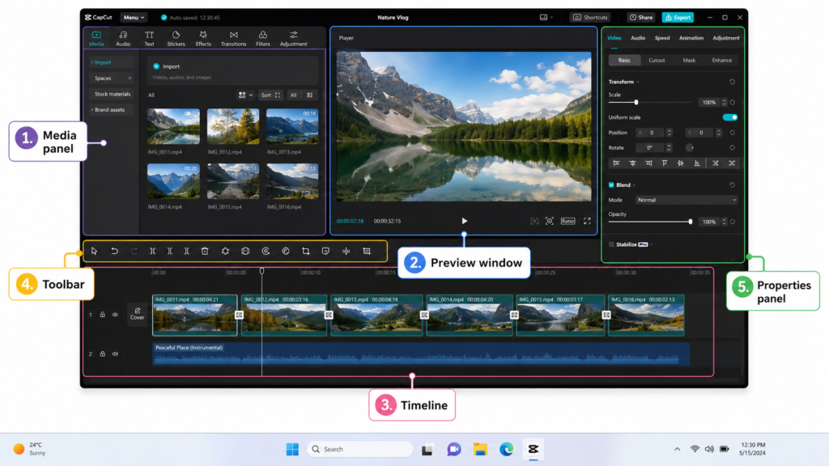The image size is (829, 466).
Task: Hide video track 1 with eye icon
Action: coord(115,315)
